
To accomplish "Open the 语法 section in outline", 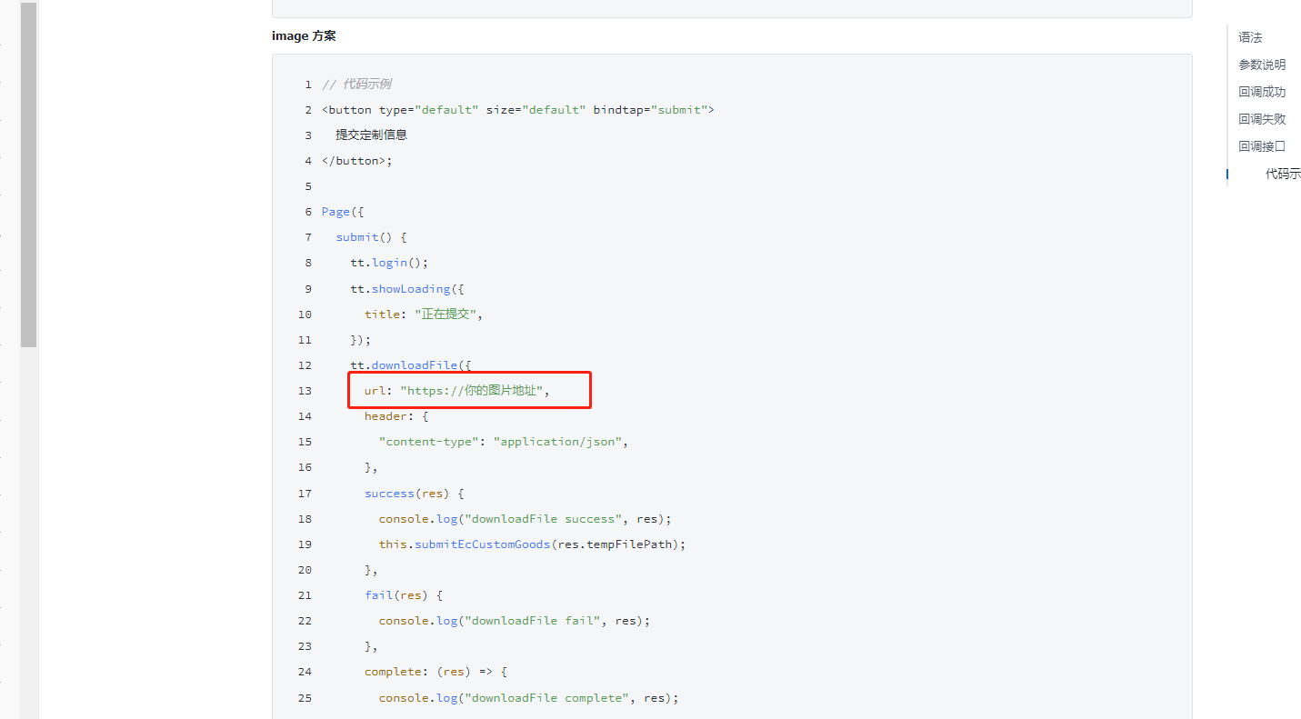I will tap(1250, 37).
